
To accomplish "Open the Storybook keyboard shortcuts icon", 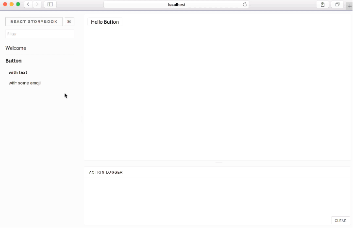I will pyautogui.click(x=69, y=22).
